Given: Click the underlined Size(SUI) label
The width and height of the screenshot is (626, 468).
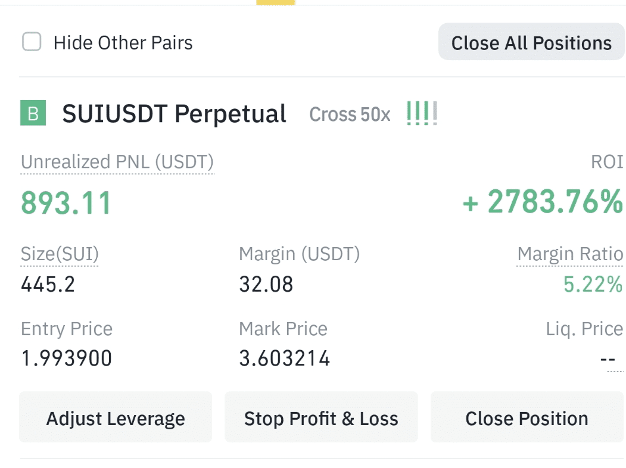Looking at the screenshot, I should [x=60, y=254].
